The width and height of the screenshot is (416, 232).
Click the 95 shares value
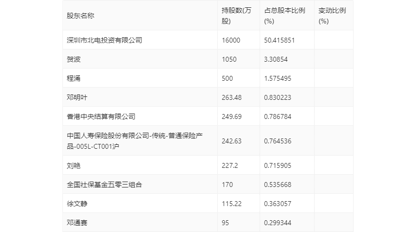(x=225, y=223)
